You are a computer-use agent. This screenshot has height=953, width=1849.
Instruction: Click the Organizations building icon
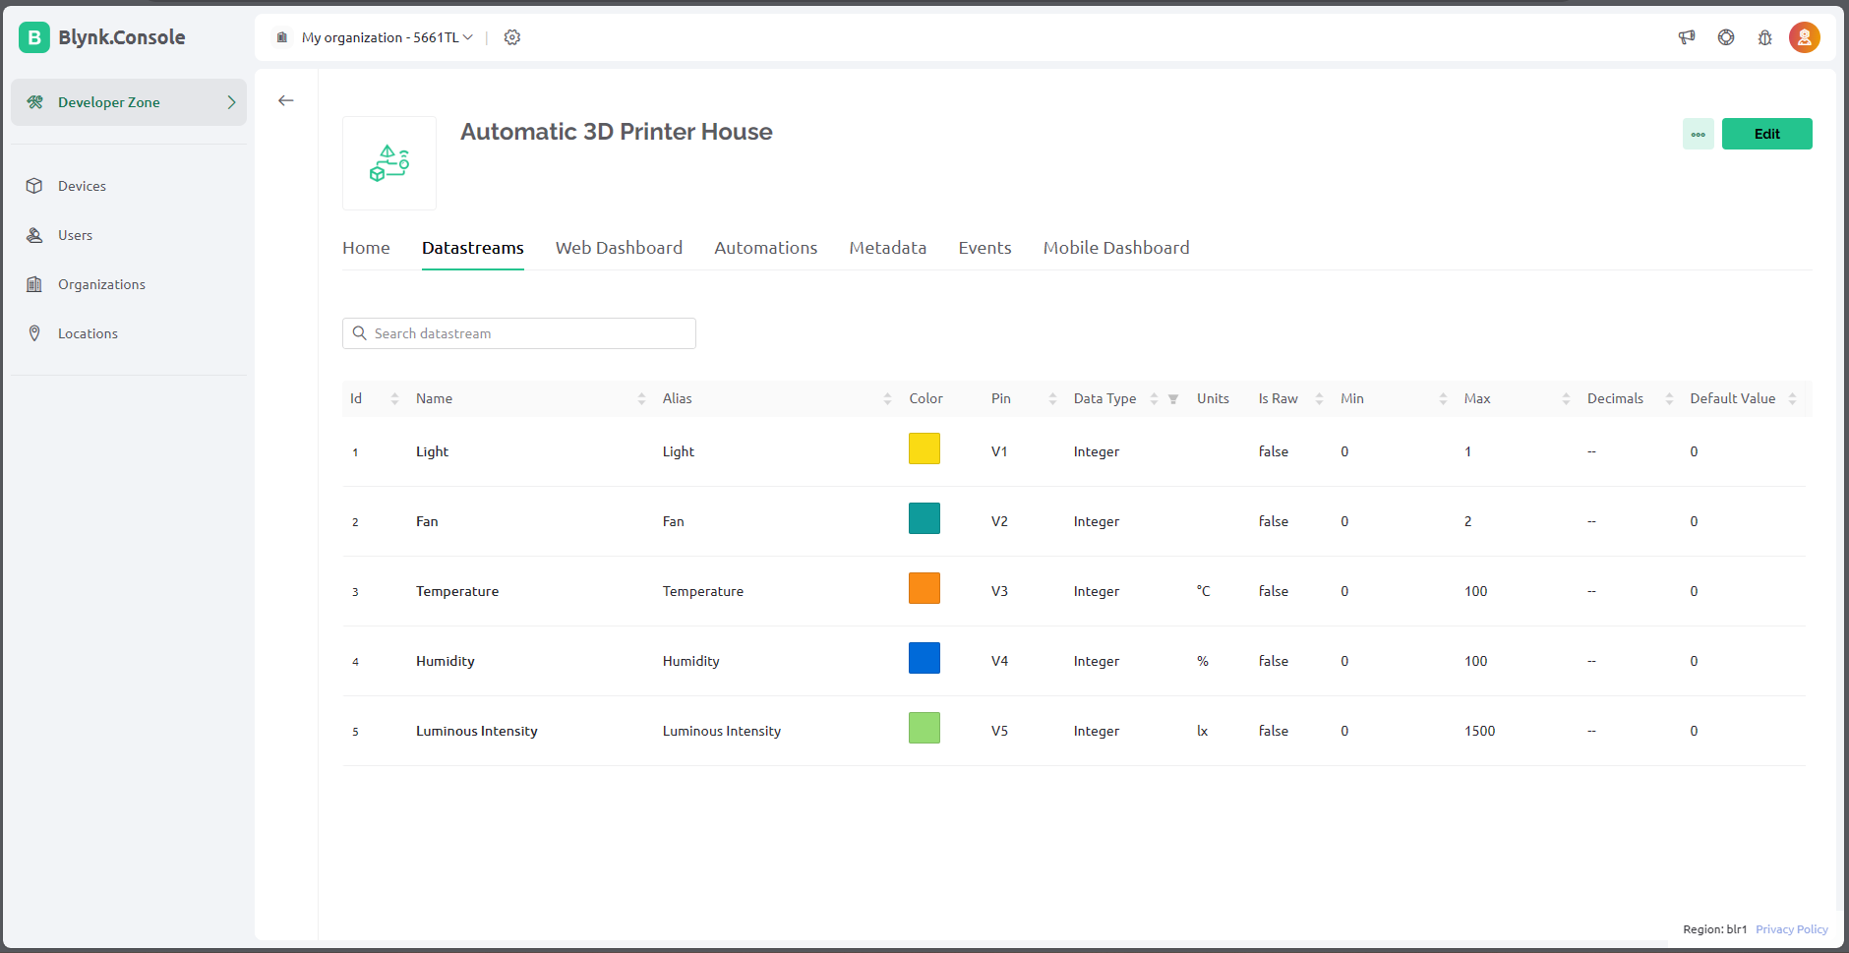point(34,284)
